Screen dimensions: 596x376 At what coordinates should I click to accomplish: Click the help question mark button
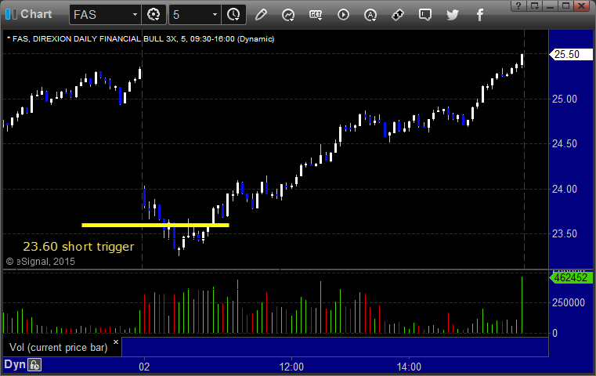tap(518, 5)
